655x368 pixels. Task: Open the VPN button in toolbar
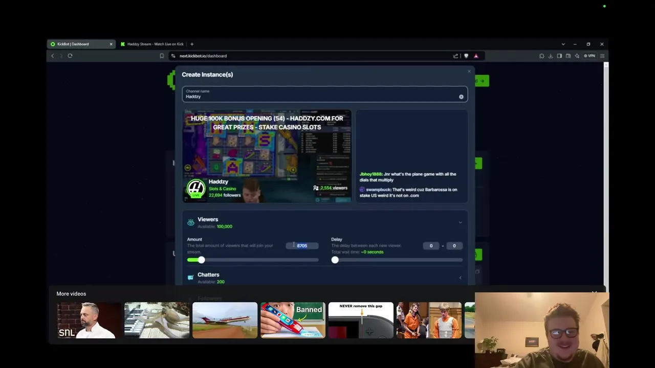click(590, 56)
